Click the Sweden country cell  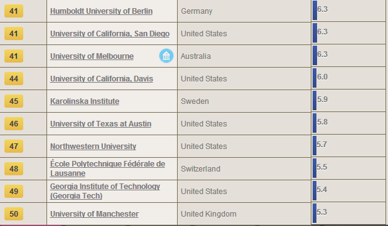pyautogui.click(x=244, y=101)
